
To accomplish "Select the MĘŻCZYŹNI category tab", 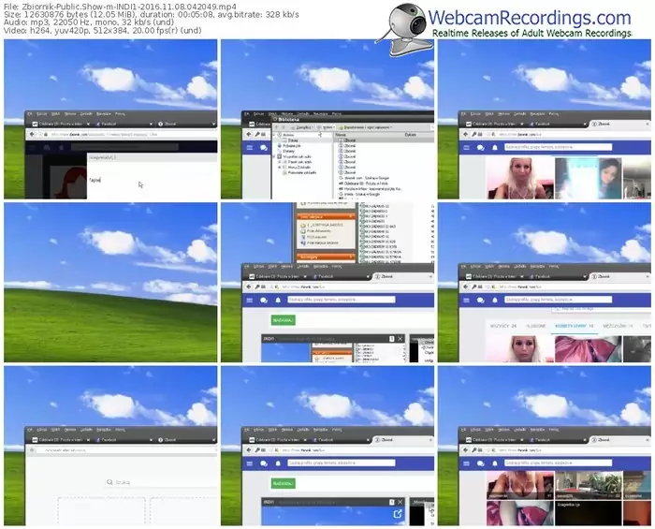I will 618,326.
